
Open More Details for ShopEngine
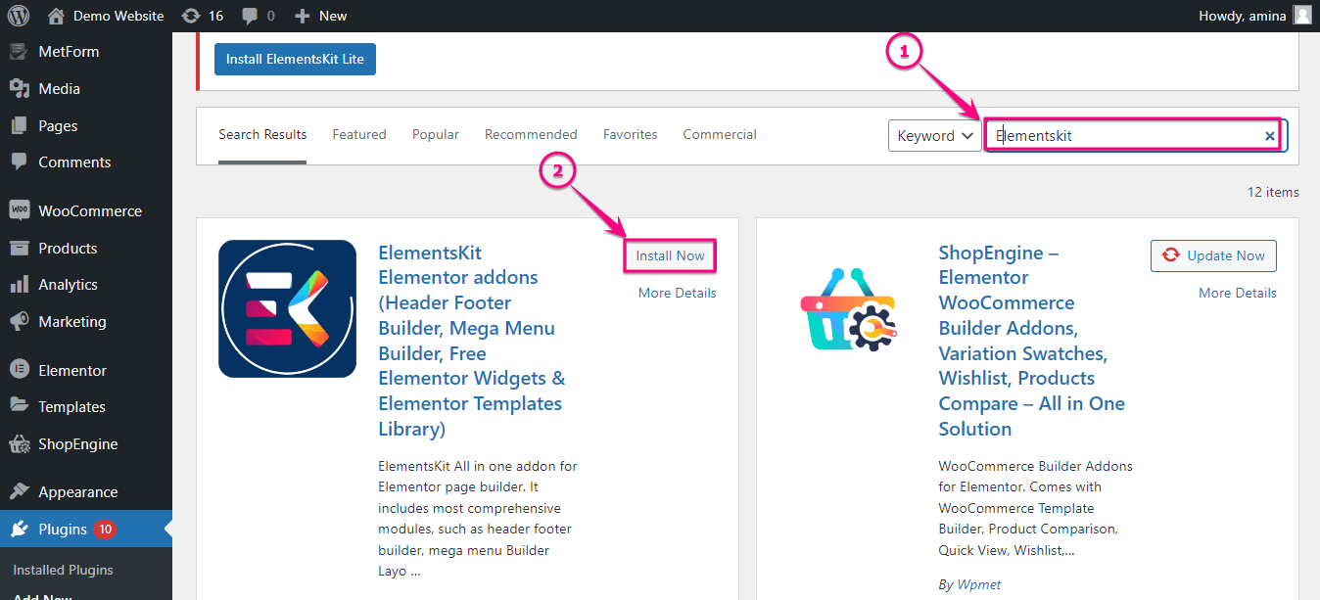pyautogui.click(x=1238, y=293)
